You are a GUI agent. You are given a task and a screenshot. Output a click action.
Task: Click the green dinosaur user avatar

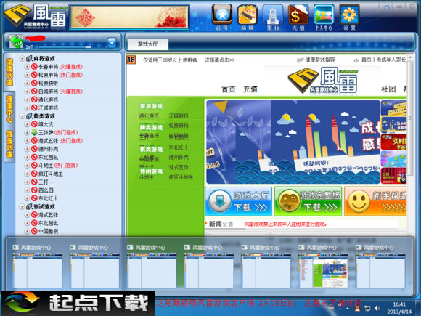pyautogui.click(x=16, y=41)
